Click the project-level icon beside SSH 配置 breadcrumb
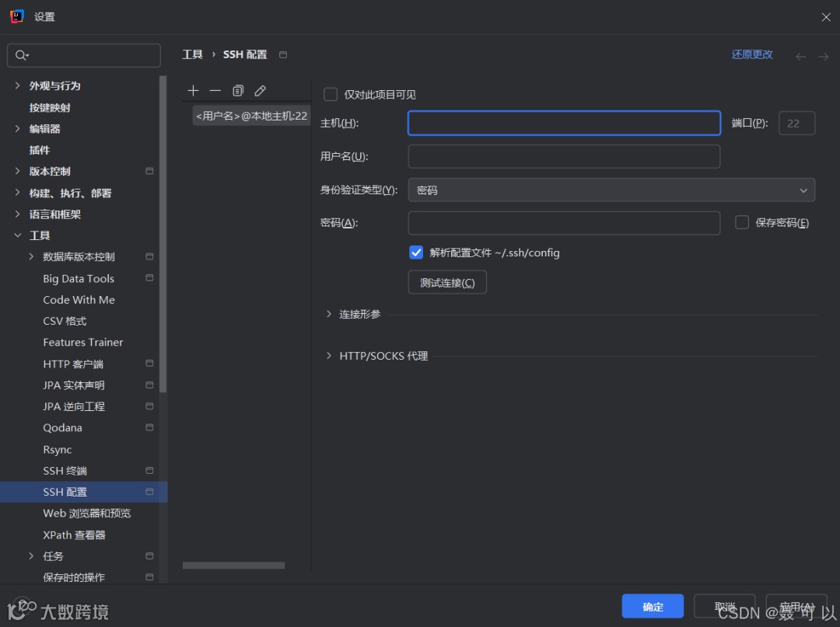840x627 pixels. tap(283, 54)
